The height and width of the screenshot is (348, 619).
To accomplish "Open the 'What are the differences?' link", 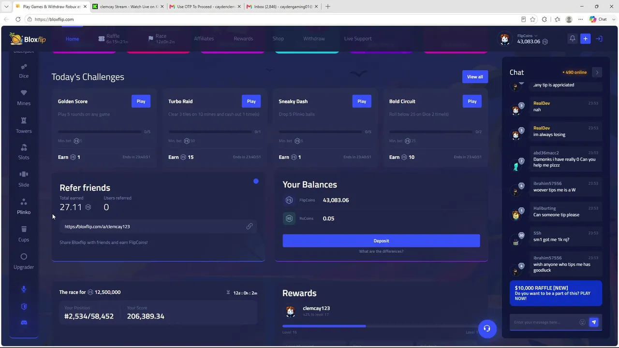I will pyautogui.click(x=381, y=251).
